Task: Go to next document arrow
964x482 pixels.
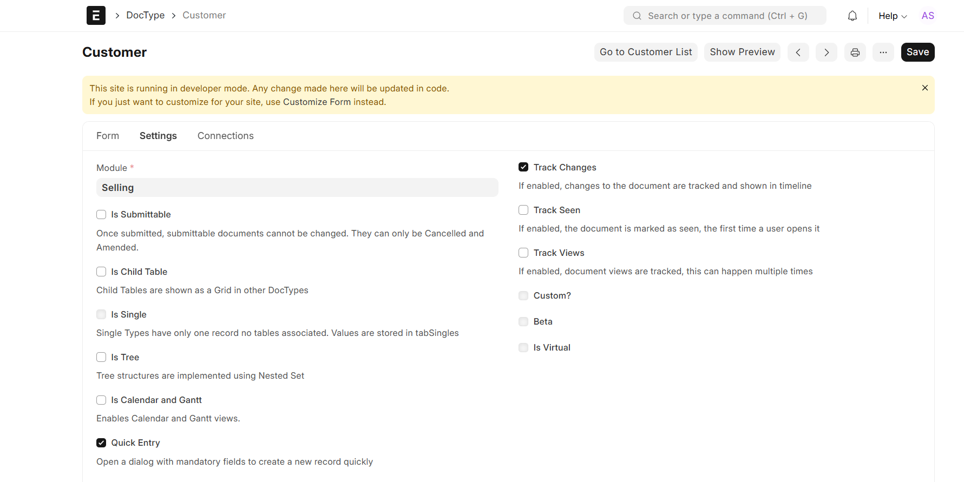Action: click(826, 52)
